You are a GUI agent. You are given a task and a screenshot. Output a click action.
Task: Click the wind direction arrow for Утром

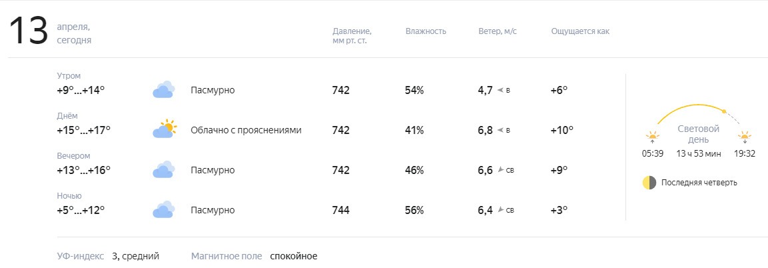pyautogui.click(x=500, y=91)
